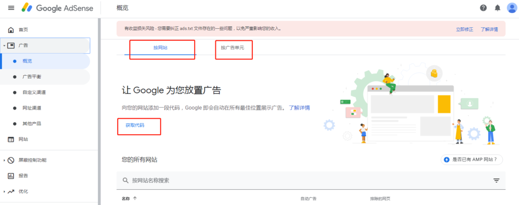Select 概览 in the sidebar

(45, 61)
